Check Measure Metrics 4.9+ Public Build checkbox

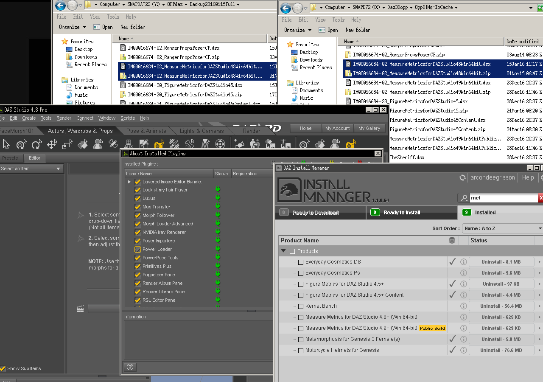(301, 328)
